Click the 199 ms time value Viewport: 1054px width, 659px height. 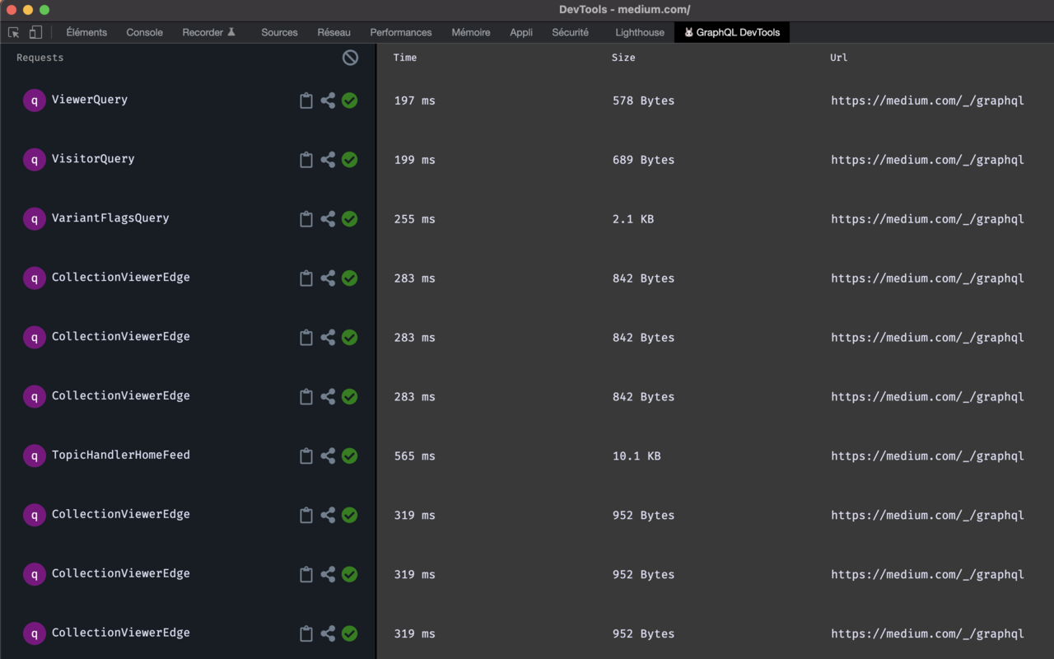pyautogui.click(x=414, y=160)
